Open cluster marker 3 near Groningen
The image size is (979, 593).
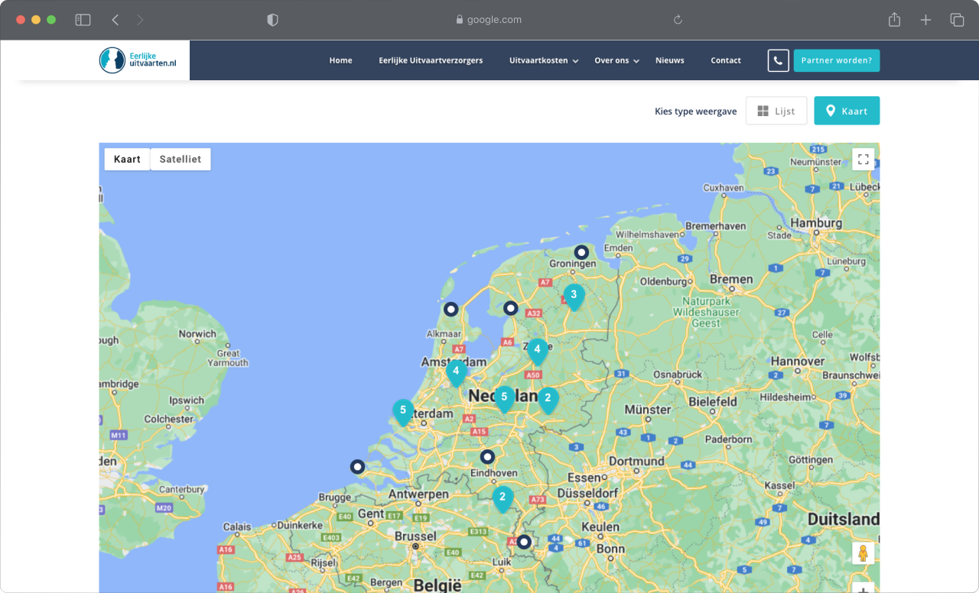(x=574, y=296)
